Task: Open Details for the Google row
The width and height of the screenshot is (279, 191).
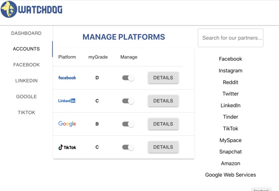Action: pos(163,124)
